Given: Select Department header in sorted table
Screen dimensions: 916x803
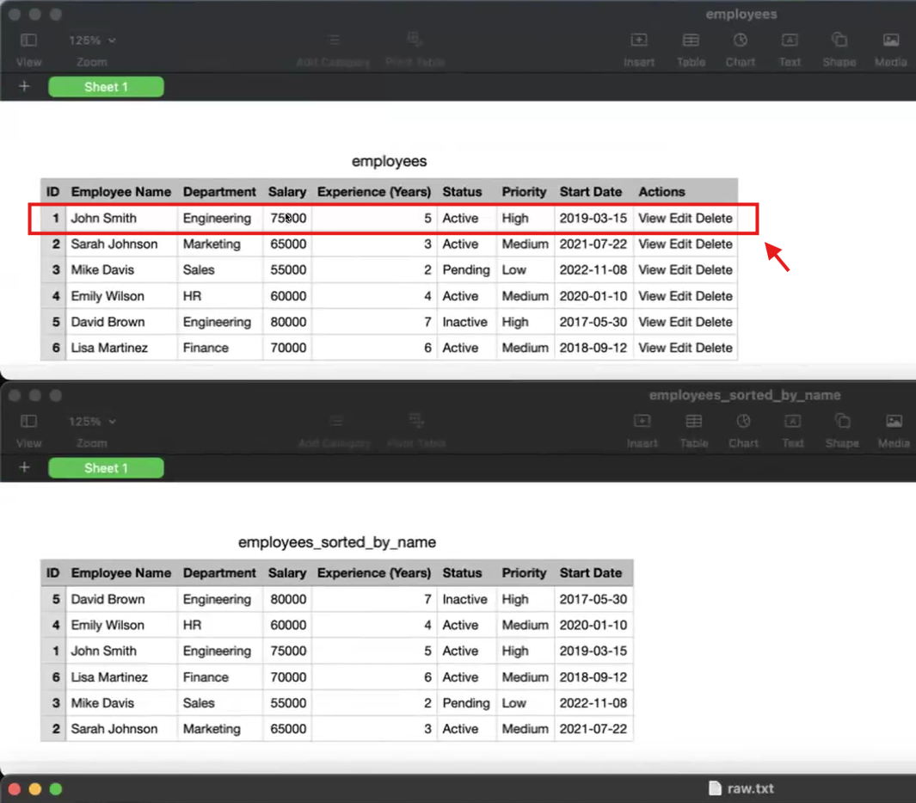Looking at the screenshot, I should click(x=219, y=572).
